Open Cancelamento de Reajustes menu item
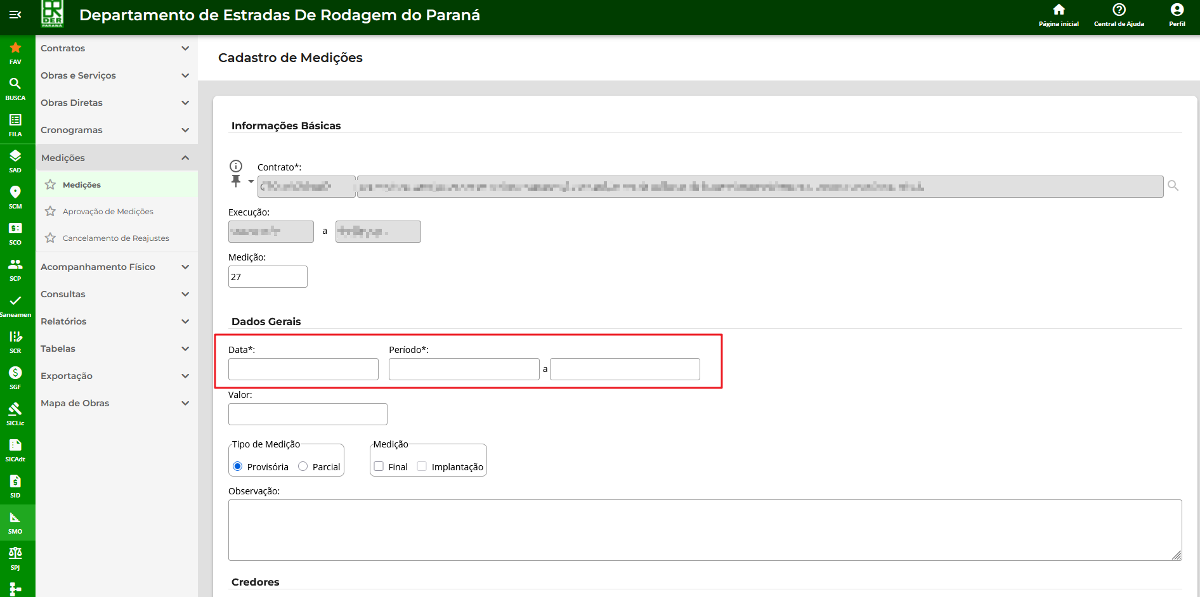 115,238
